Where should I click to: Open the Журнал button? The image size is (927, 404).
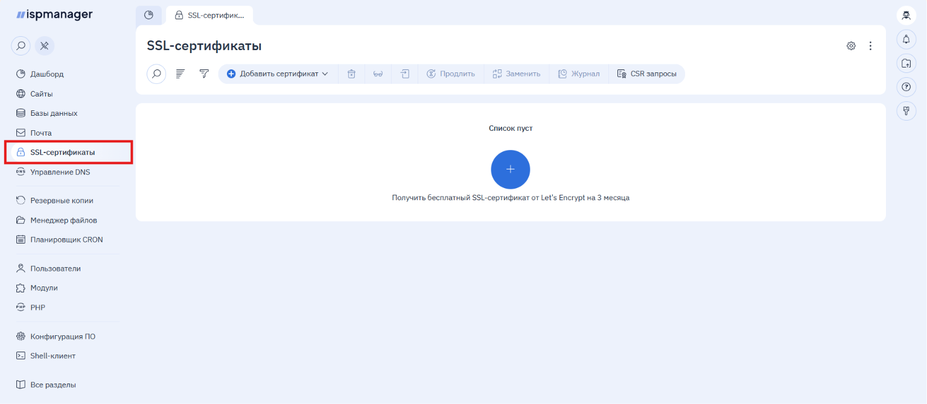579,74
